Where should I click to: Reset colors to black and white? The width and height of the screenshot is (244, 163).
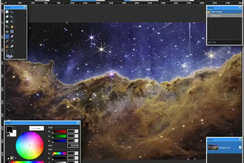coord(8,135)
